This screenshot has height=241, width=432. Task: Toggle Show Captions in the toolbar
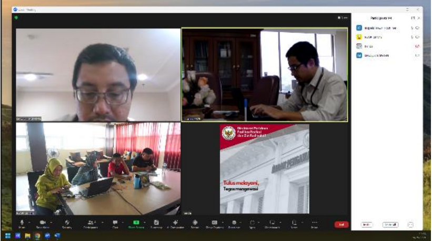point(214,224)
